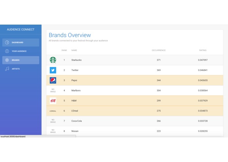Click rating value 0.043655
228x162 pixels.
(203, 80)
